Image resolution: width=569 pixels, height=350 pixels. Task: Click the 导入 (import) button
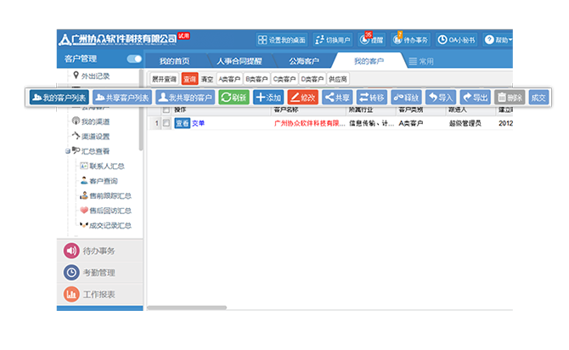click(x=440, y=98)
